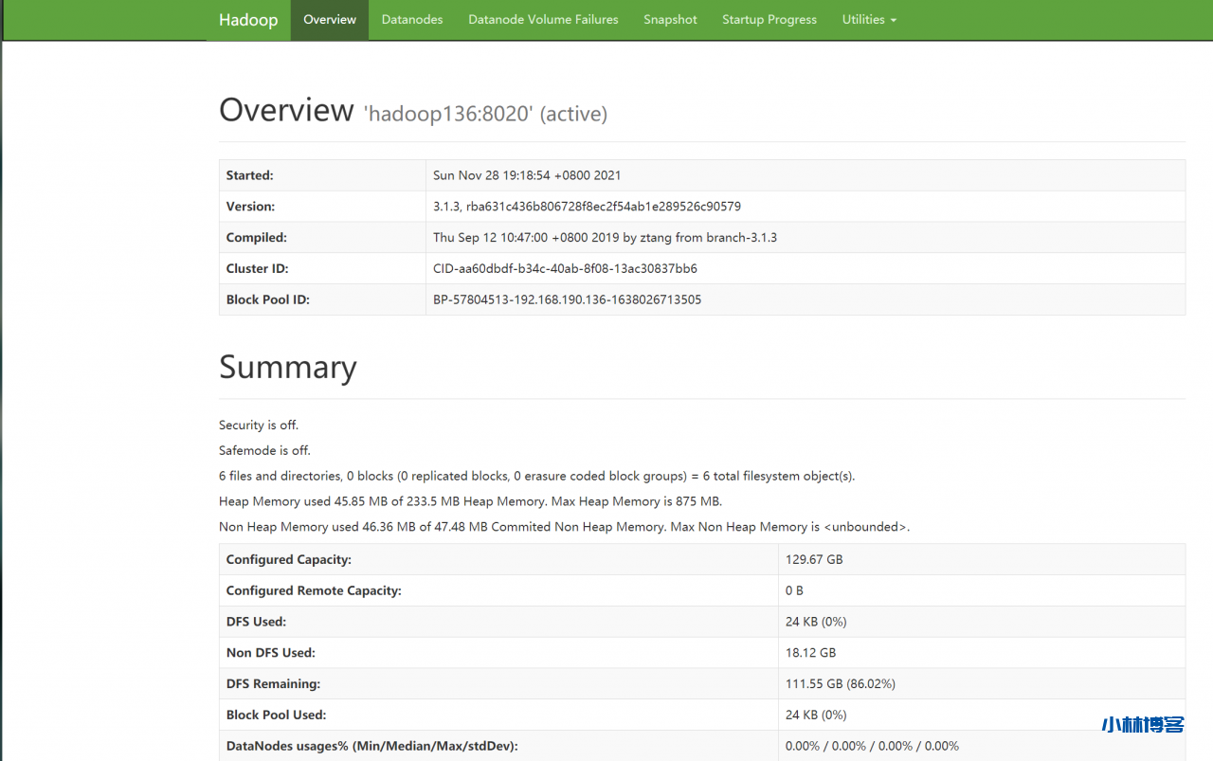
Task: Go to Datanode Volume Failures page
Action: (543, 20)
